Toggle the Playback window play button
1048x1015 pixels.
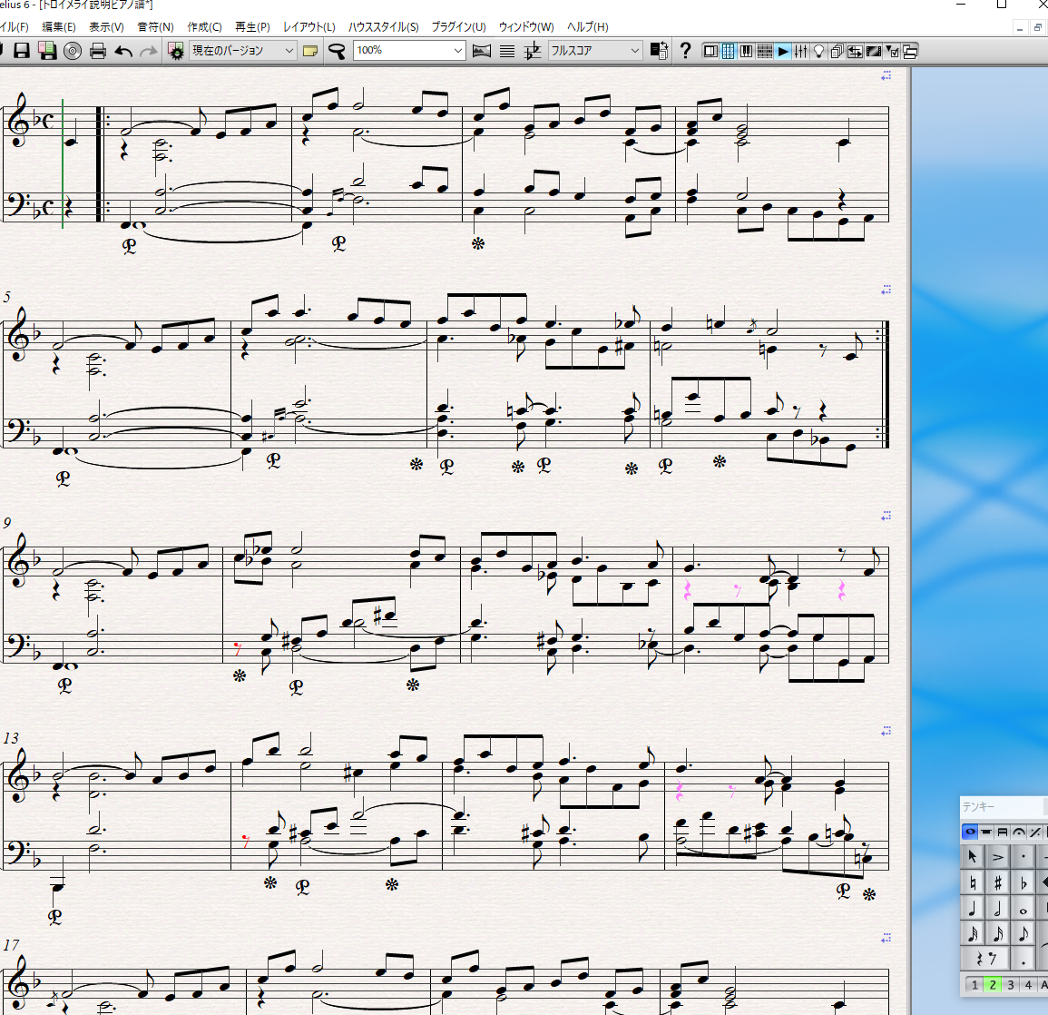click(783, 51)
